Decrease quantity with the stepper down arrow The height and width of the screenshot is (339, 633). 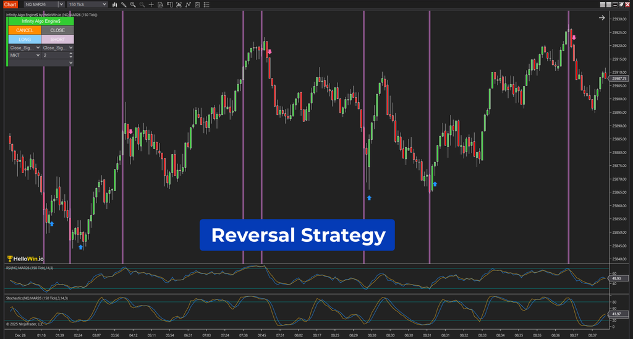tap(71, 57)
